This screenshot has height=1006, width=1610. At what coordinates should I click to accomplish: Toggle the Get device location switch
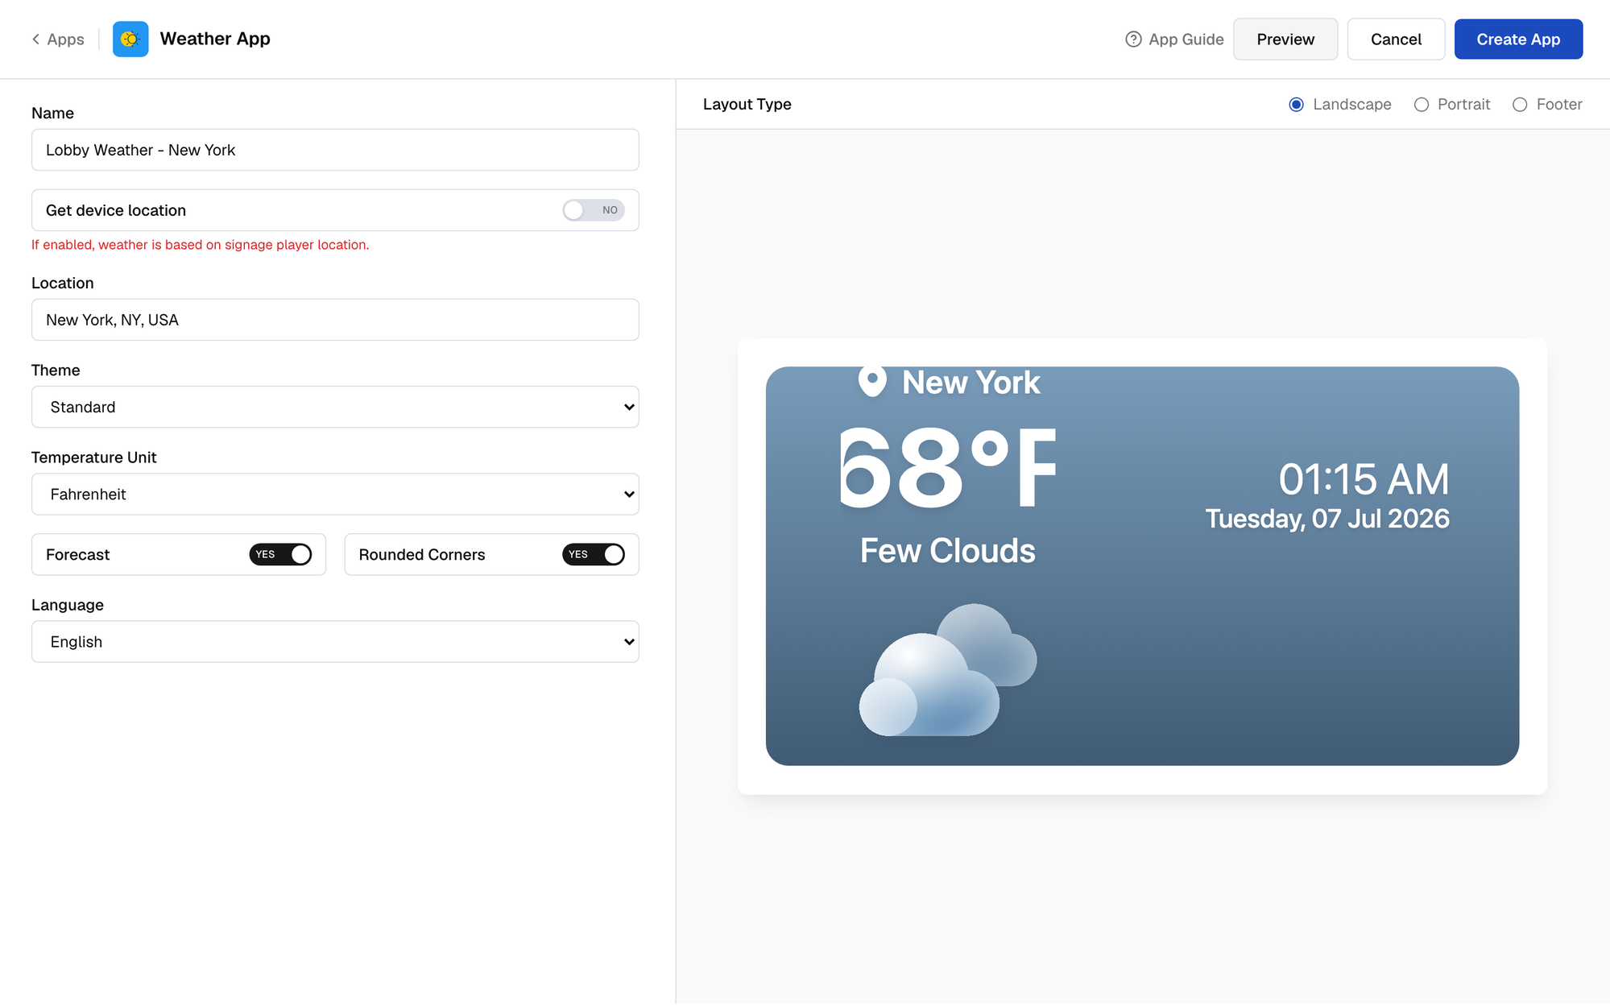tap(594, 210)
